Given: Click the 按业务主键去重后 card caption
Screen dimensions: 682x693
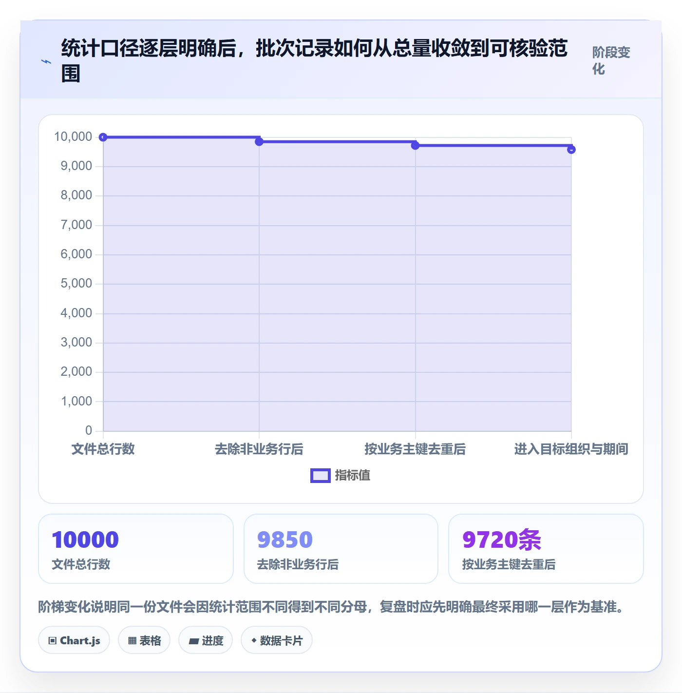Looking at the screenshot, I should coord(509,564).
